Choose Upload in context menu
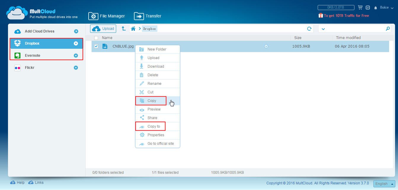 [158, 58]
